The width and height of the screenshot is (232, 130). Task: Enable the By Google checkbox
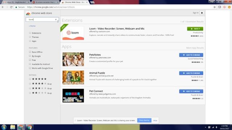[x=30, y=56]
